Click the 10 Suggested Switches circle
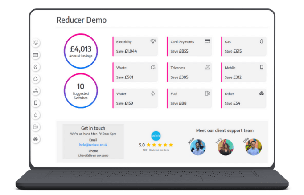Image resolution: width=304 pixels, height=195 pixels. tap(81, 91)
